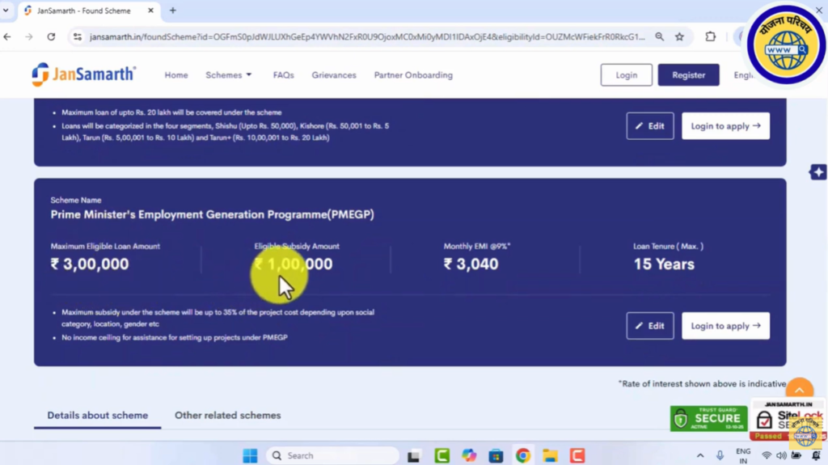
Task: Open File Explorer from the taskbar
Action: (x=550, y=455)
